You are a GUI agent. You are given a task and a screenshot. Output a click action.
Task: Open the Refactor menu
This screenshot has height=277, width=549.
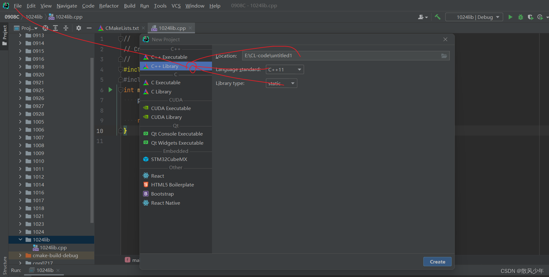coord(109,6)
